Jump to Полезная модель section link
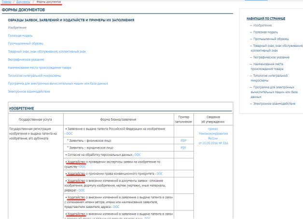The image size is (303, 219). 20,36
